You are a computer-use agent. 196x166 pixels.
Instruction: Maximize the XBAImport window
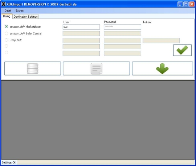186,4
